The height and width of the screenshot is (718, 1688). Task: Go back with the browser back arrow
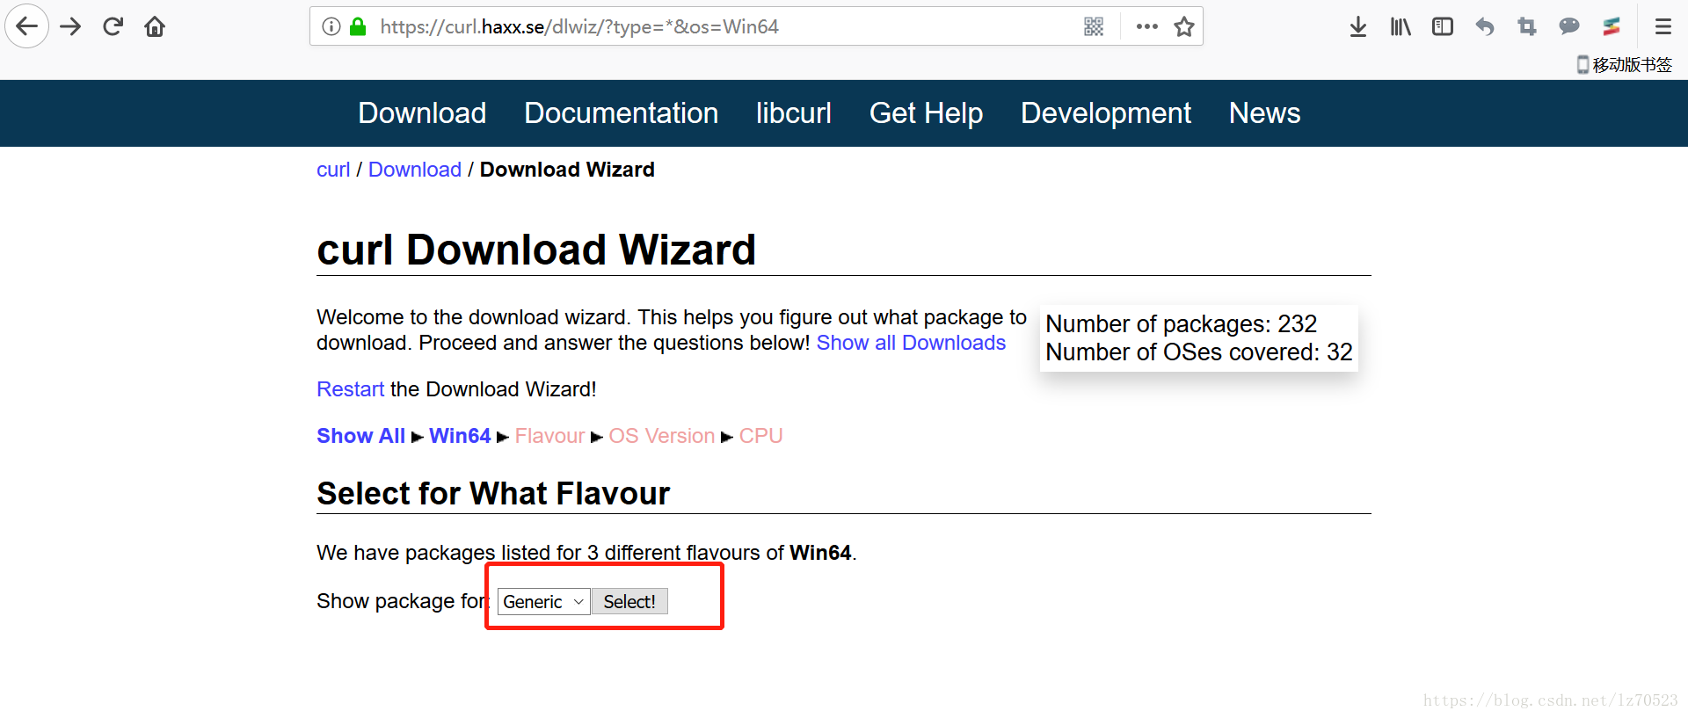click(27, 26)
